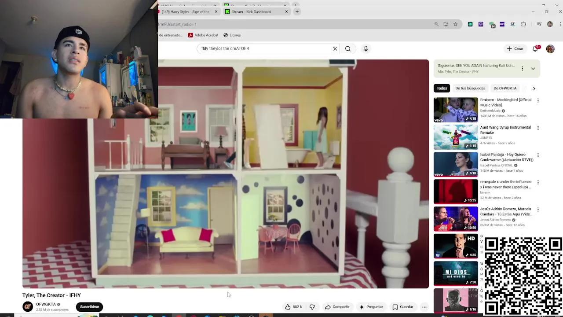Viewport: 563px width, 317px height.
Task: Click Compartir share button below the video
Action: (337, 307)
